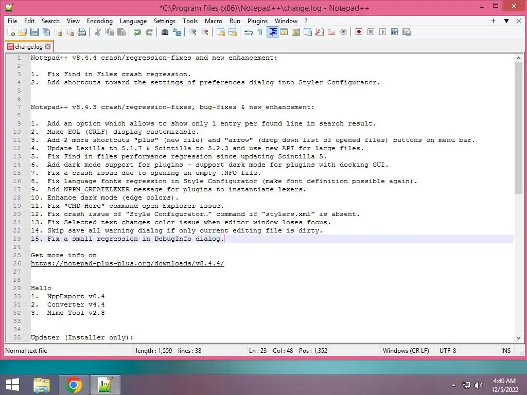Show the Function List panel icon
This screenshot has height=395, width=527.
click(x=320, y=32)
